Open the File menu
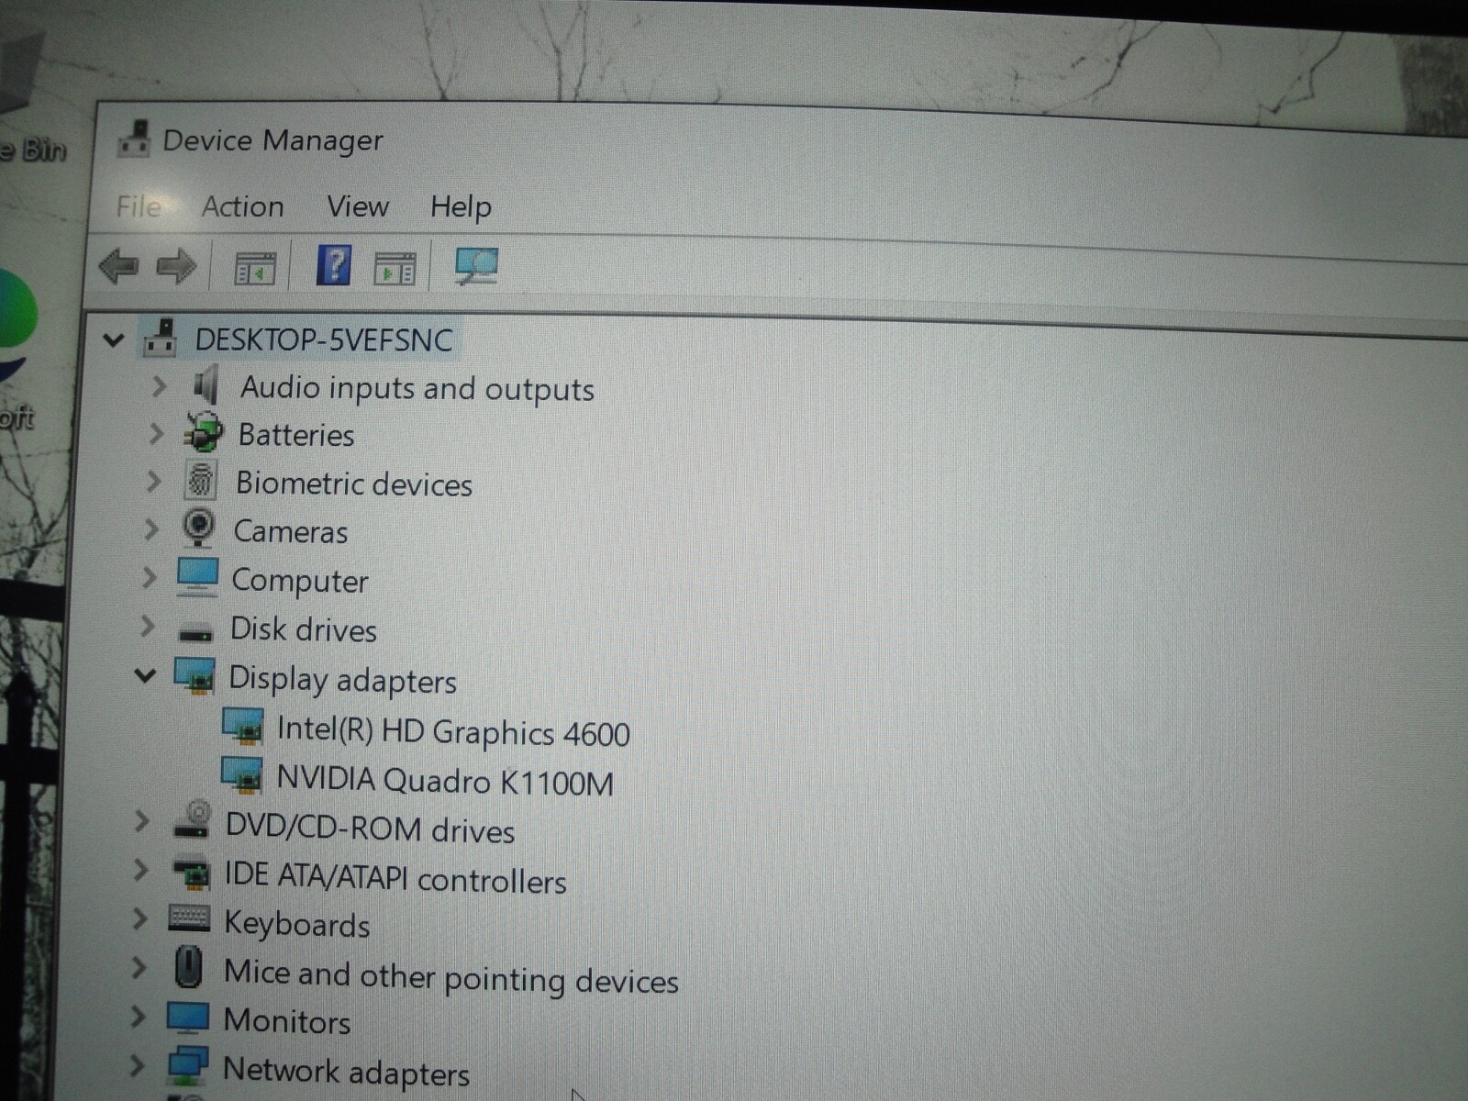 tap(139, 206)
